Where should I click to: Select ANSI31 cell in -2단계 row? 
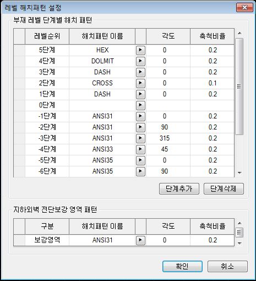102,127
